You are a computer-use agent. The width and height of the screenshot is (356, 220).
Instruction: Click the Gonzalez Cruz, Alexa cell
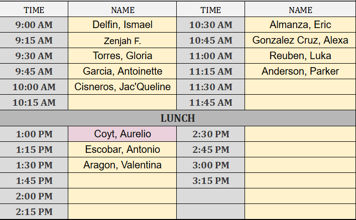coord(300,40)
